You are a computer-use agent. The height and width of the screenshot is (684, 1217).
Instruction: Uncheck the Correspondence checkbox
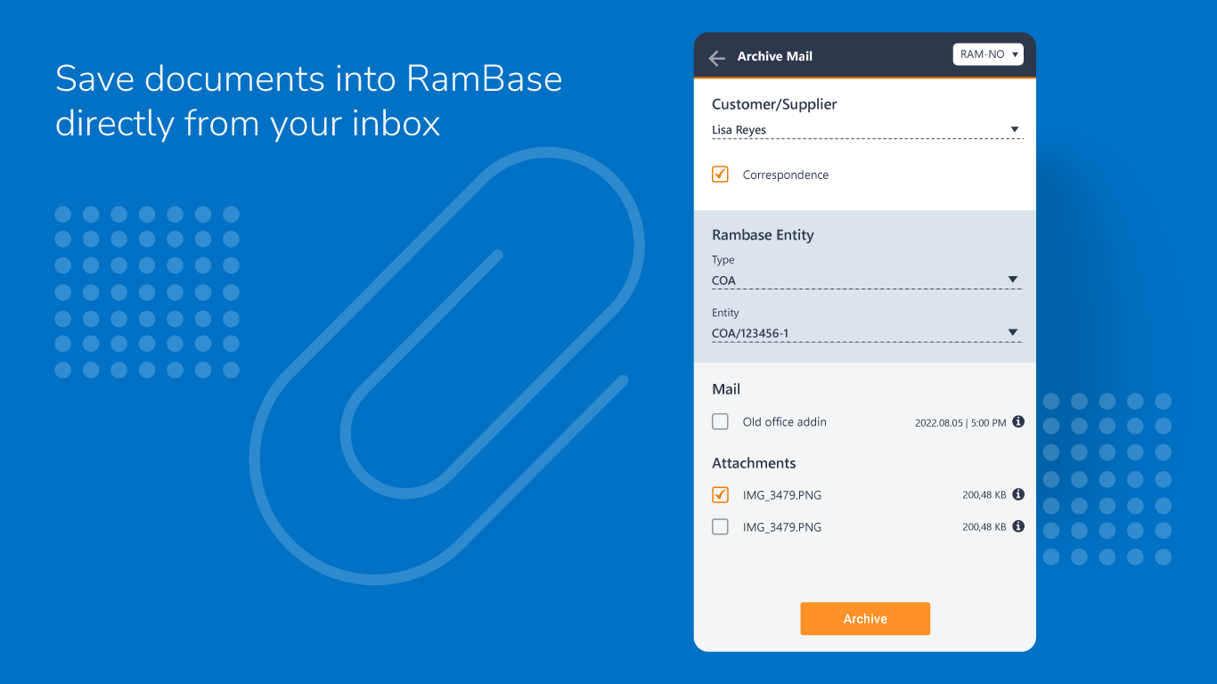click(x=721, y=175)
